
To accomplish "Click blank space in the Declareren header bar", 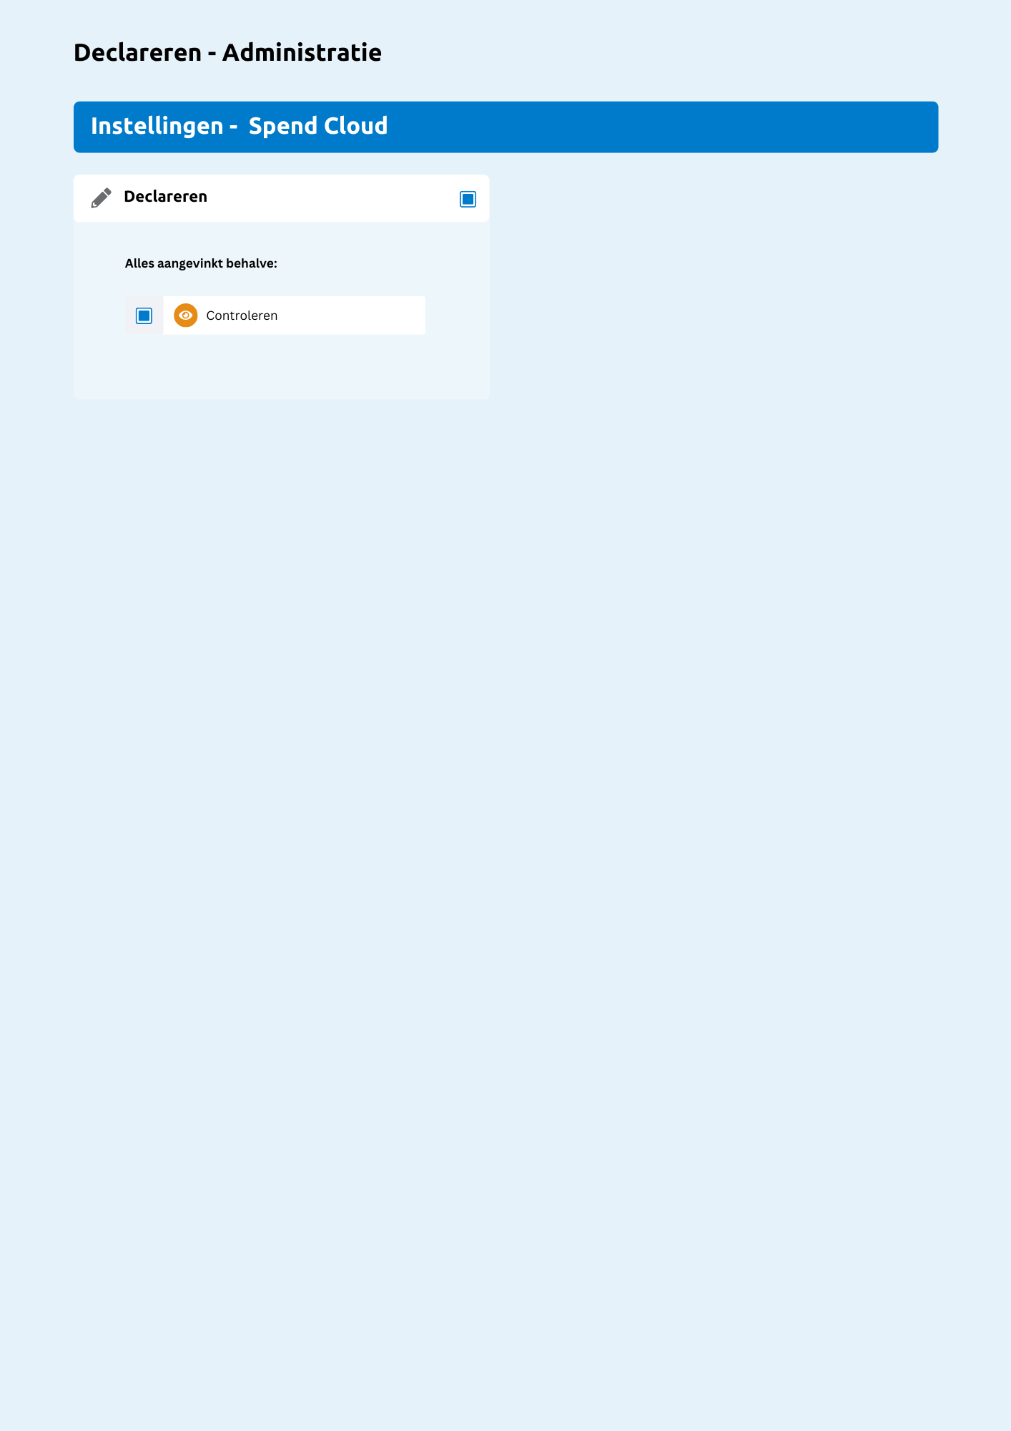I will click(x=332, y=198).
